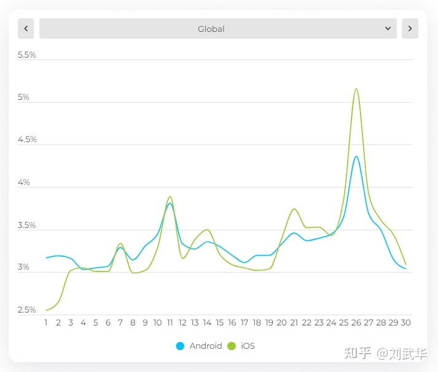
Task: Click the 5.5% y-axis label
Action: [27, 55]
